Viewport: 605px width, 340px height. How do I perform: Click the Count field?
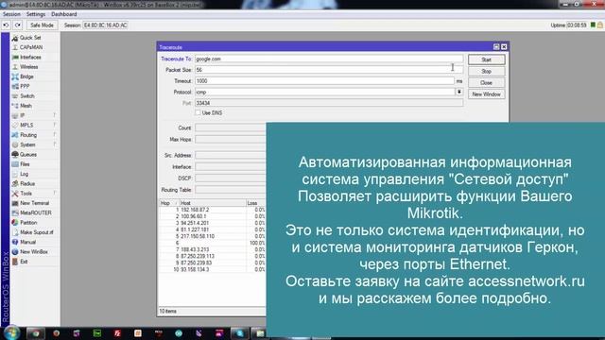coord(231,127)
